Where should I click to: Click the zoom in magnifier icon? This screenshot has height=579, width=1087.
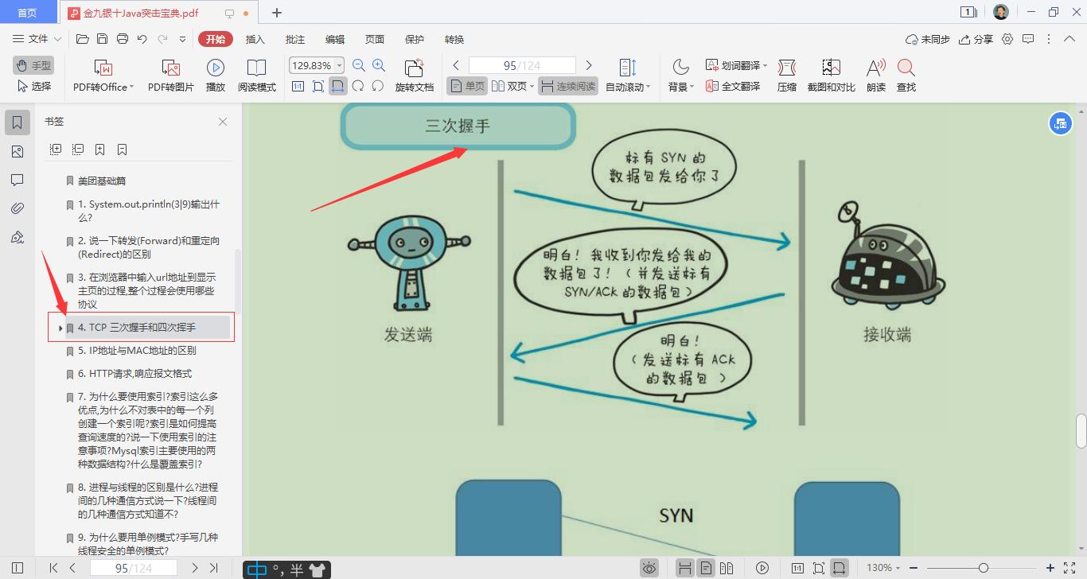[x=379, y=66]
